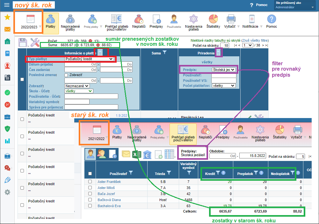This screenshot has width=319, height=224.
Task: Click the Excel export icon
Action: [137, 155]
